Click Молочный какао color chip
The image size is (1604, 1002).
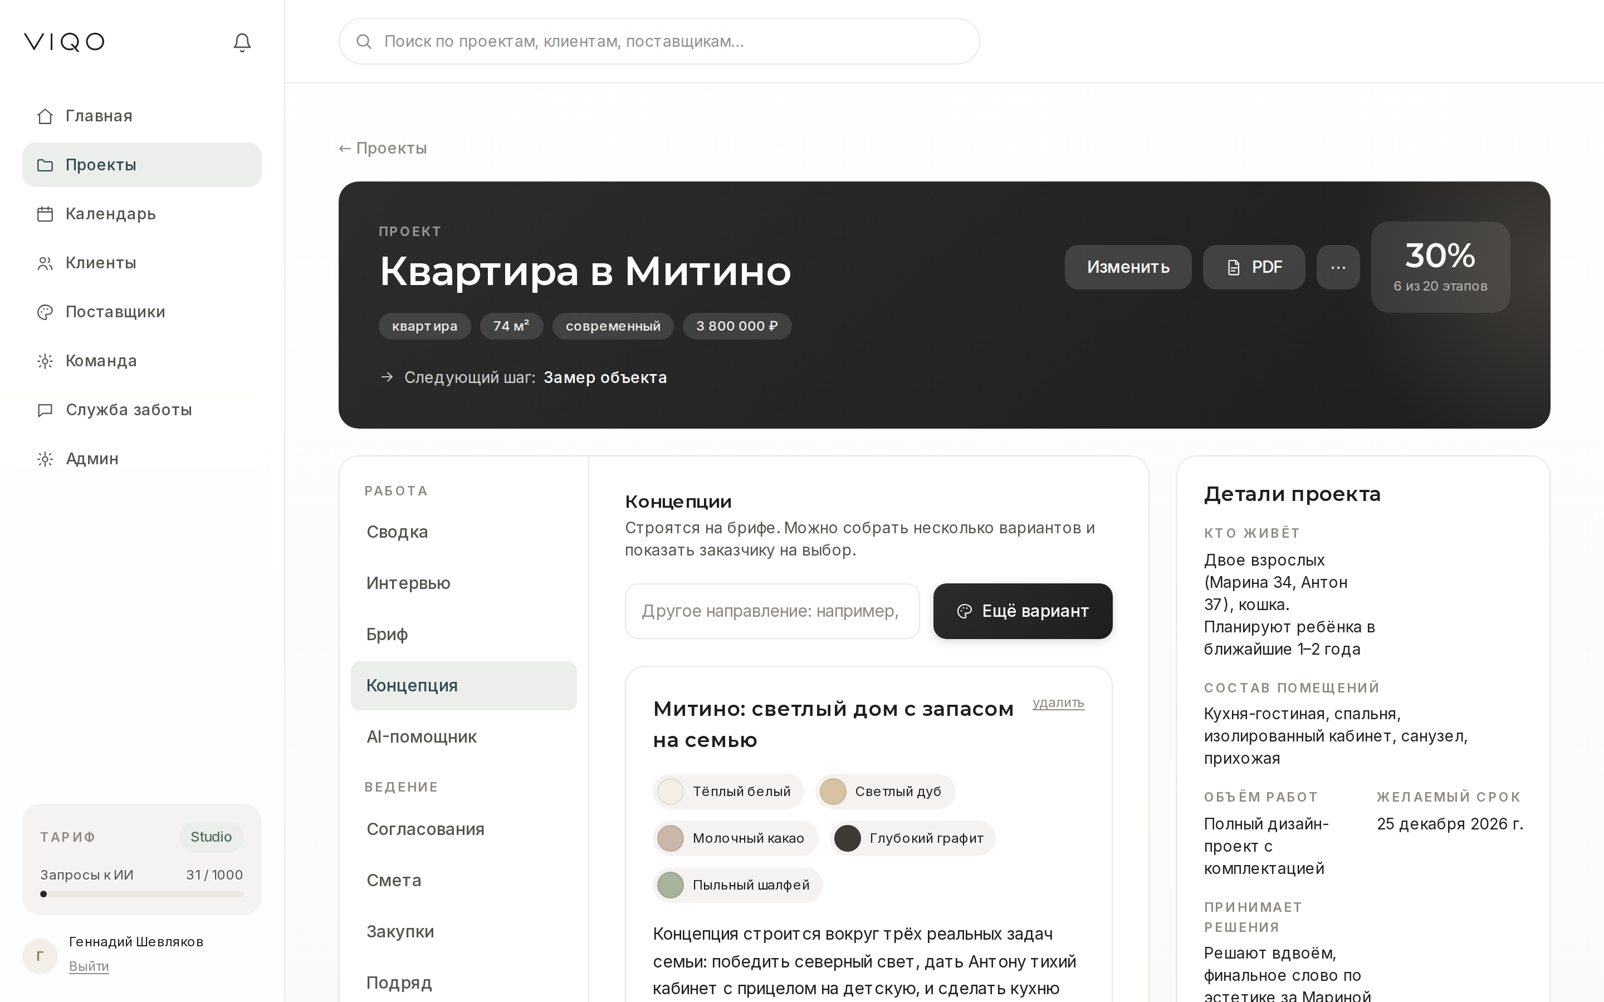pos(735,838)
